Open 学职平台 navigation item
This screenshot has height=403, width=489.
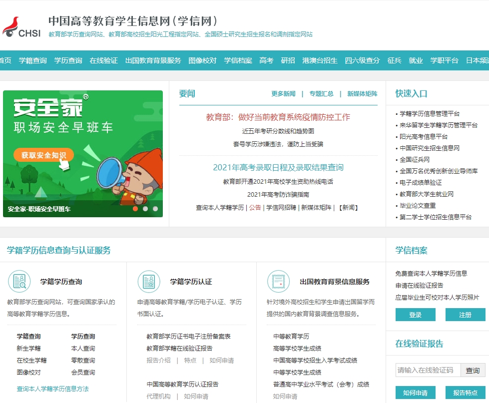(x=445, y=60)
